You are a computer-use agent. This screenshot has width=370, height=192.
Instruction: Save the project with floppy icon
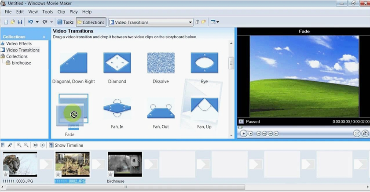[x=20, y=22]
